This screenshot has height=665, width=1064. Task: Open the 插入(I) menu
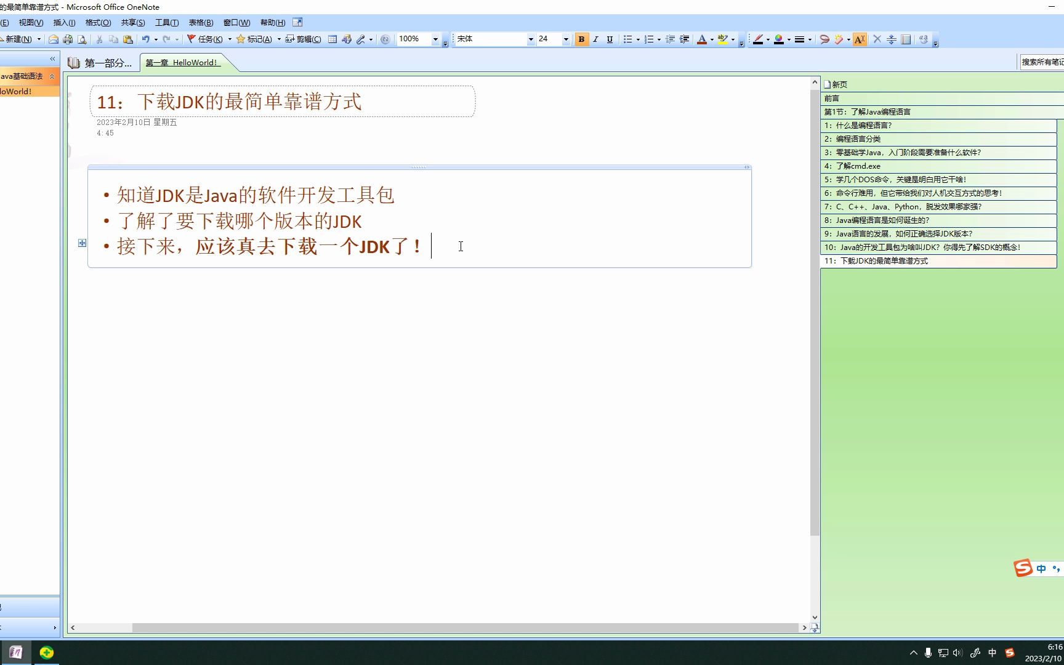pos(64,23)
